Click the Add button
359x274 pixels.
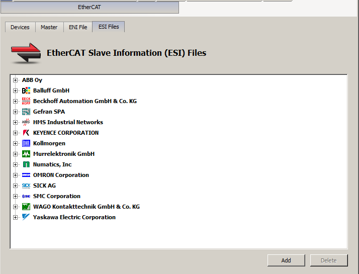286,260
